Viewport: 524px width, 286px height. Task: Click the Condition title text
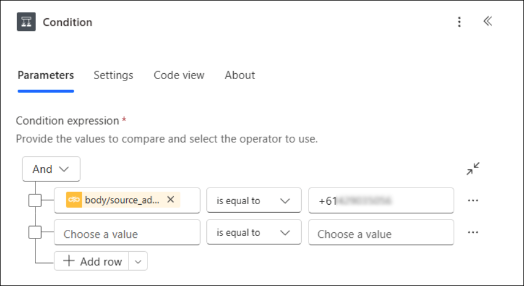pos(67,22)
